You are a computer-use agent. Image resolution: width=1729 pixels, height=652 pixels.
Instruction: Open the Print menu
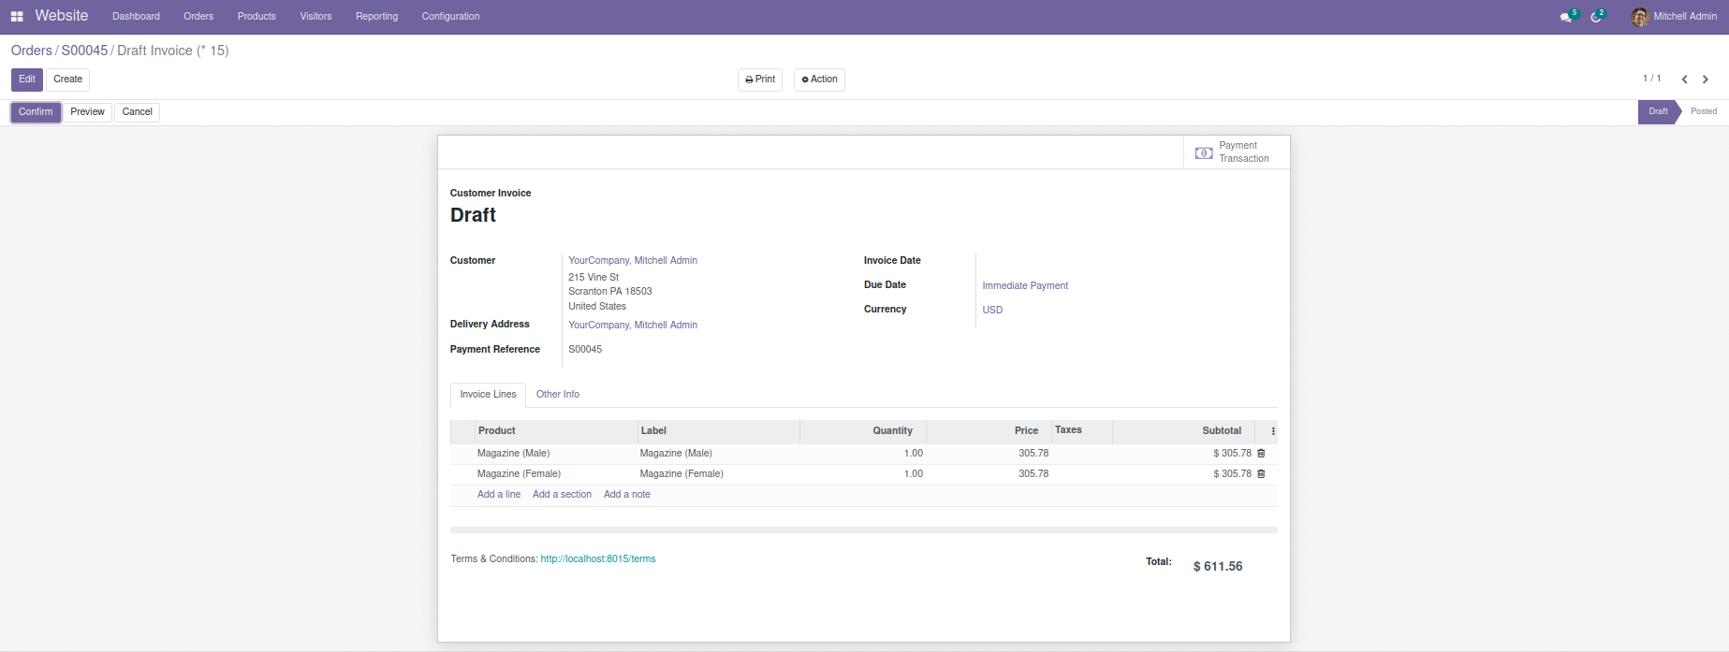(760, 80)
